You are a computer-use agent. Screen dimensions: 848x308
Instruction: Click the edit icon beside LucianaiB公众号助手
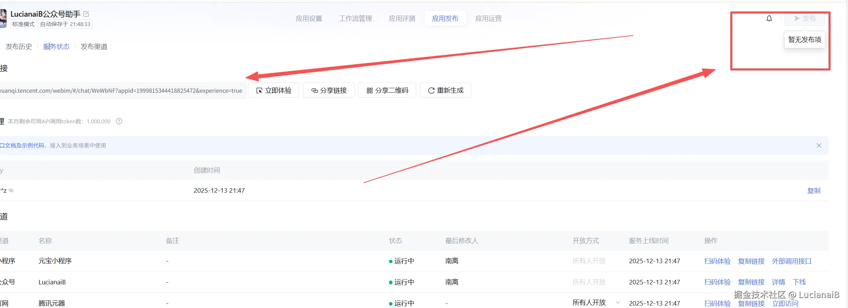86,14
